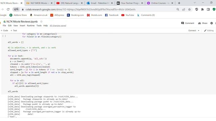The image size is (216, 121).
Task: Click the green security shield icon
Action: pyautogui.click(x=214, y=9)
